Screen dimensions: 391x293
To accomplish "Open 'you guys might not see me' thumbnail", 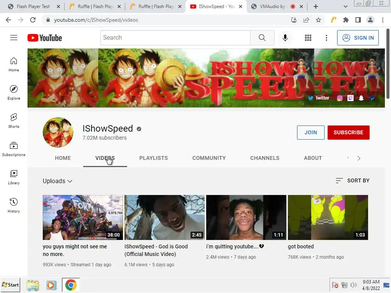I will tap(83, 217).
